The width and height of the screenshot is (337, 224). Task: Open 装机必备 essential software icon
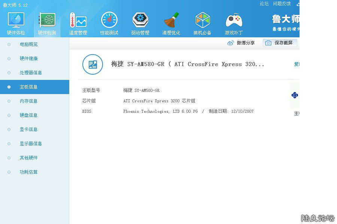(202, 23)
